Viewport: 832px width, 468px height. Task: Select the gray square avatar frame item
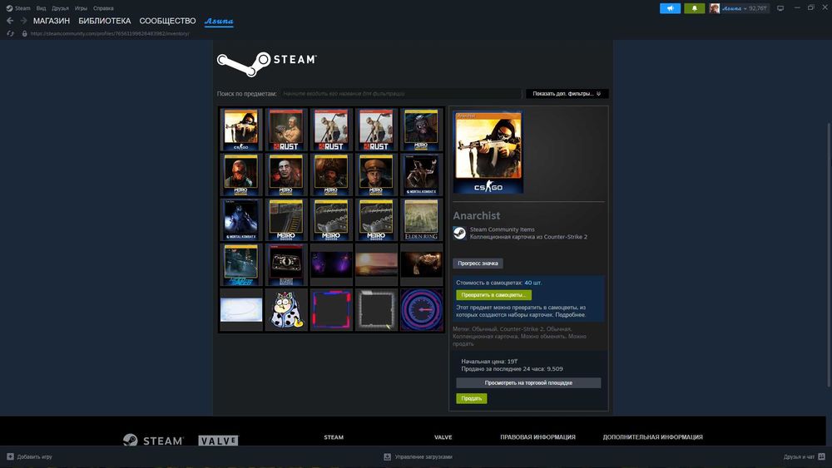[376, 309]
